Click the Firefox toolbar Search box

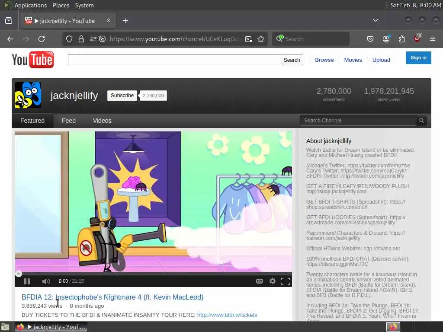pos(311,39)
